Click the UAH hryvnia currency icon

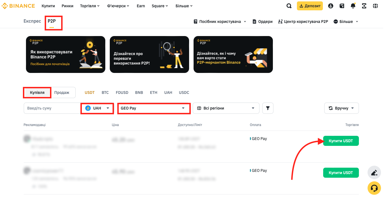coord(88,108)
